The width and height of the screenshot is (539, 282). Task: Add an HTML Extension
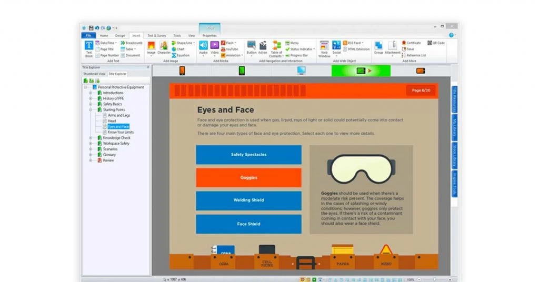(356, 49)
